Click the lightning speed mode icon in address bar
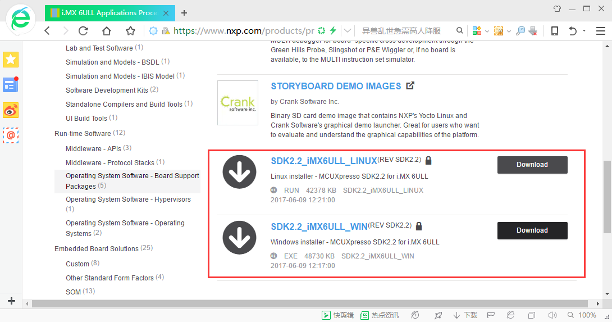The height and width of the screenshot is (322, 612). [333, 30]
